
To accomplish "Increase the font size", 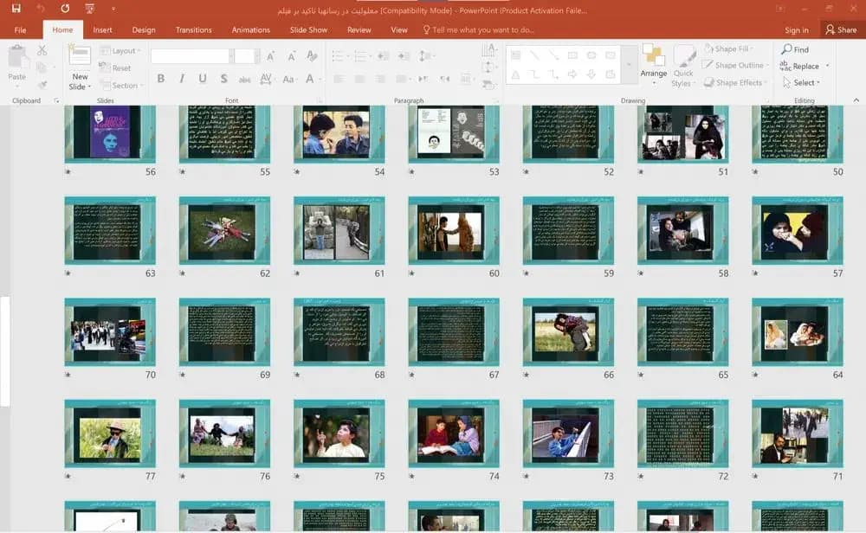I will click(x=270, y=56).
